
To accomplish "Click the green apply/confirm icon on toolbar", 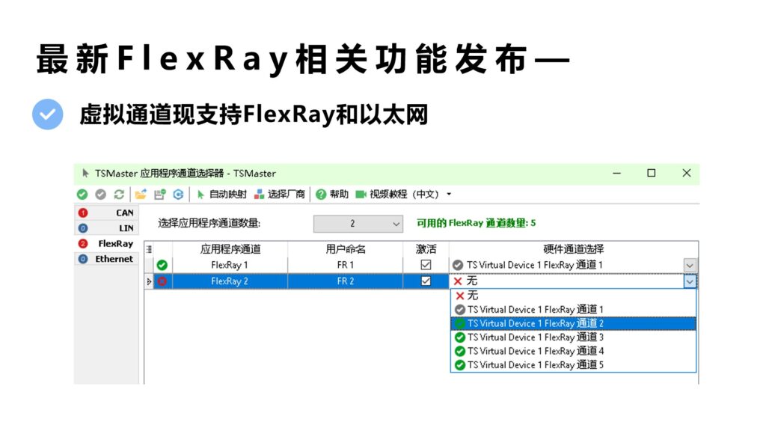I will 82,194.
